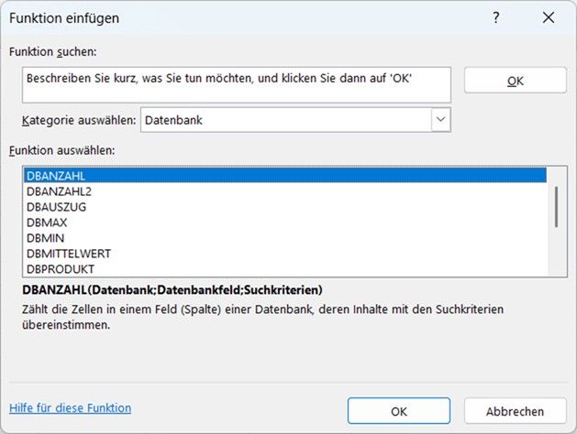Screen dimensions: 577x434
Task: Open the Hilfe für diese Funktion link
Action: click(70, 408)
